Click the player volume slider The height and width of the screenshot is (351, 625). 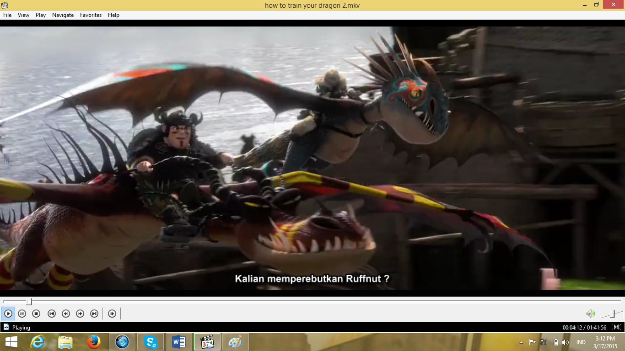click(x=612, y=314)
